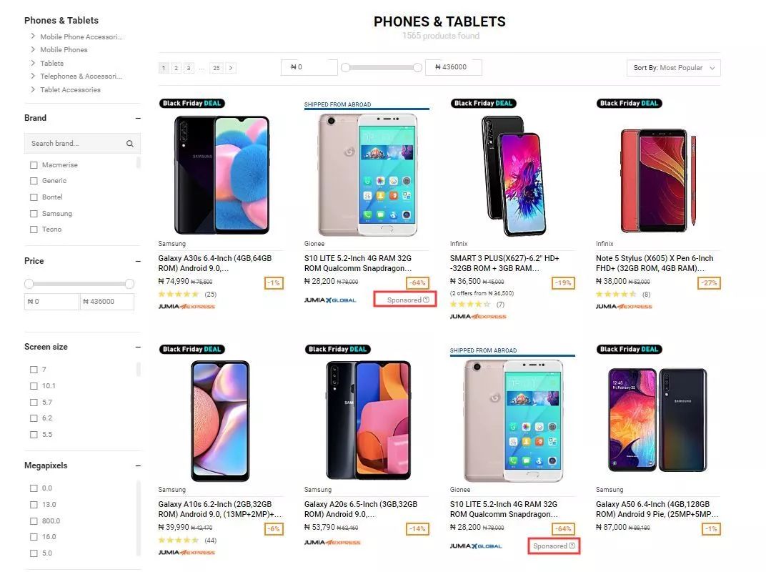The width and height of the screenshot is (766, 572).
Task: Enable the Tecno brand filter
Action: 34,230
